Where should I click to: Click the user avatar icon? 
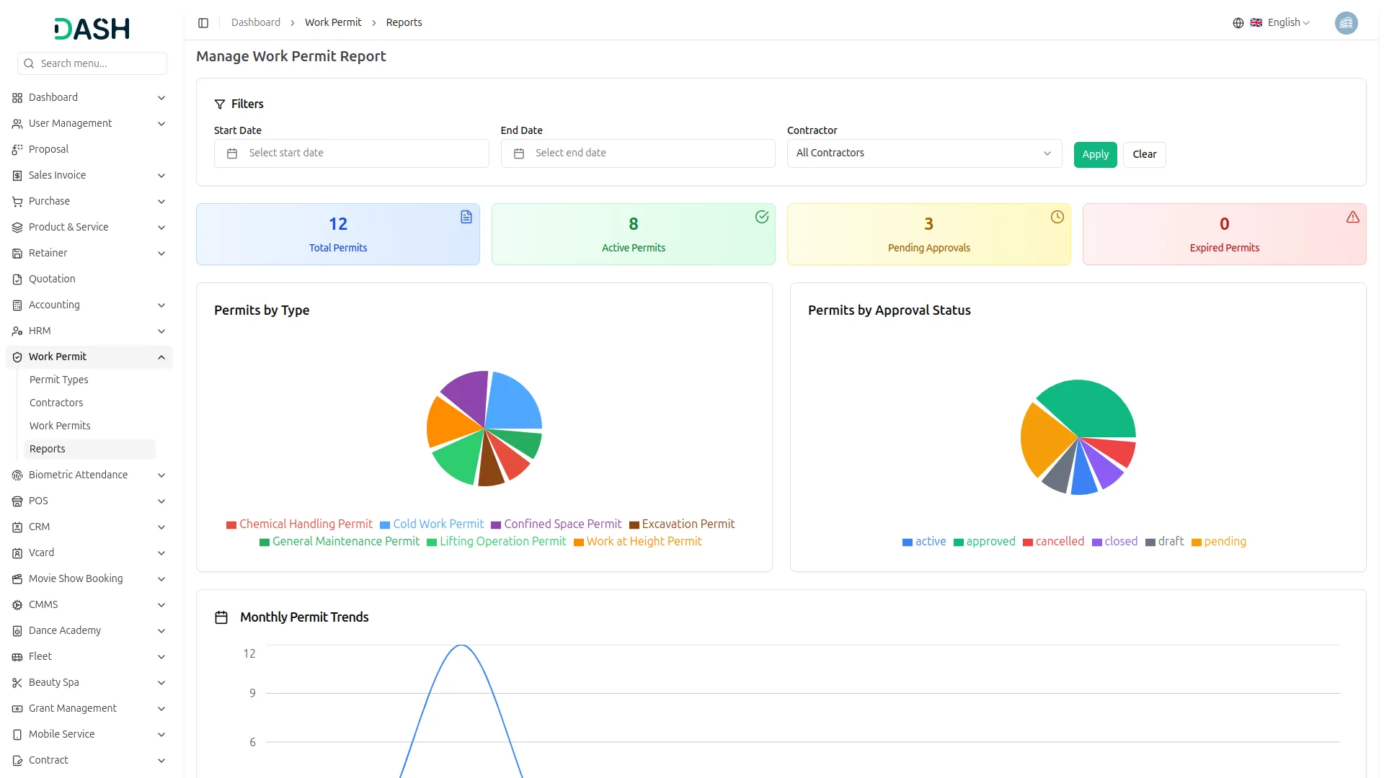coord(1346,23)
